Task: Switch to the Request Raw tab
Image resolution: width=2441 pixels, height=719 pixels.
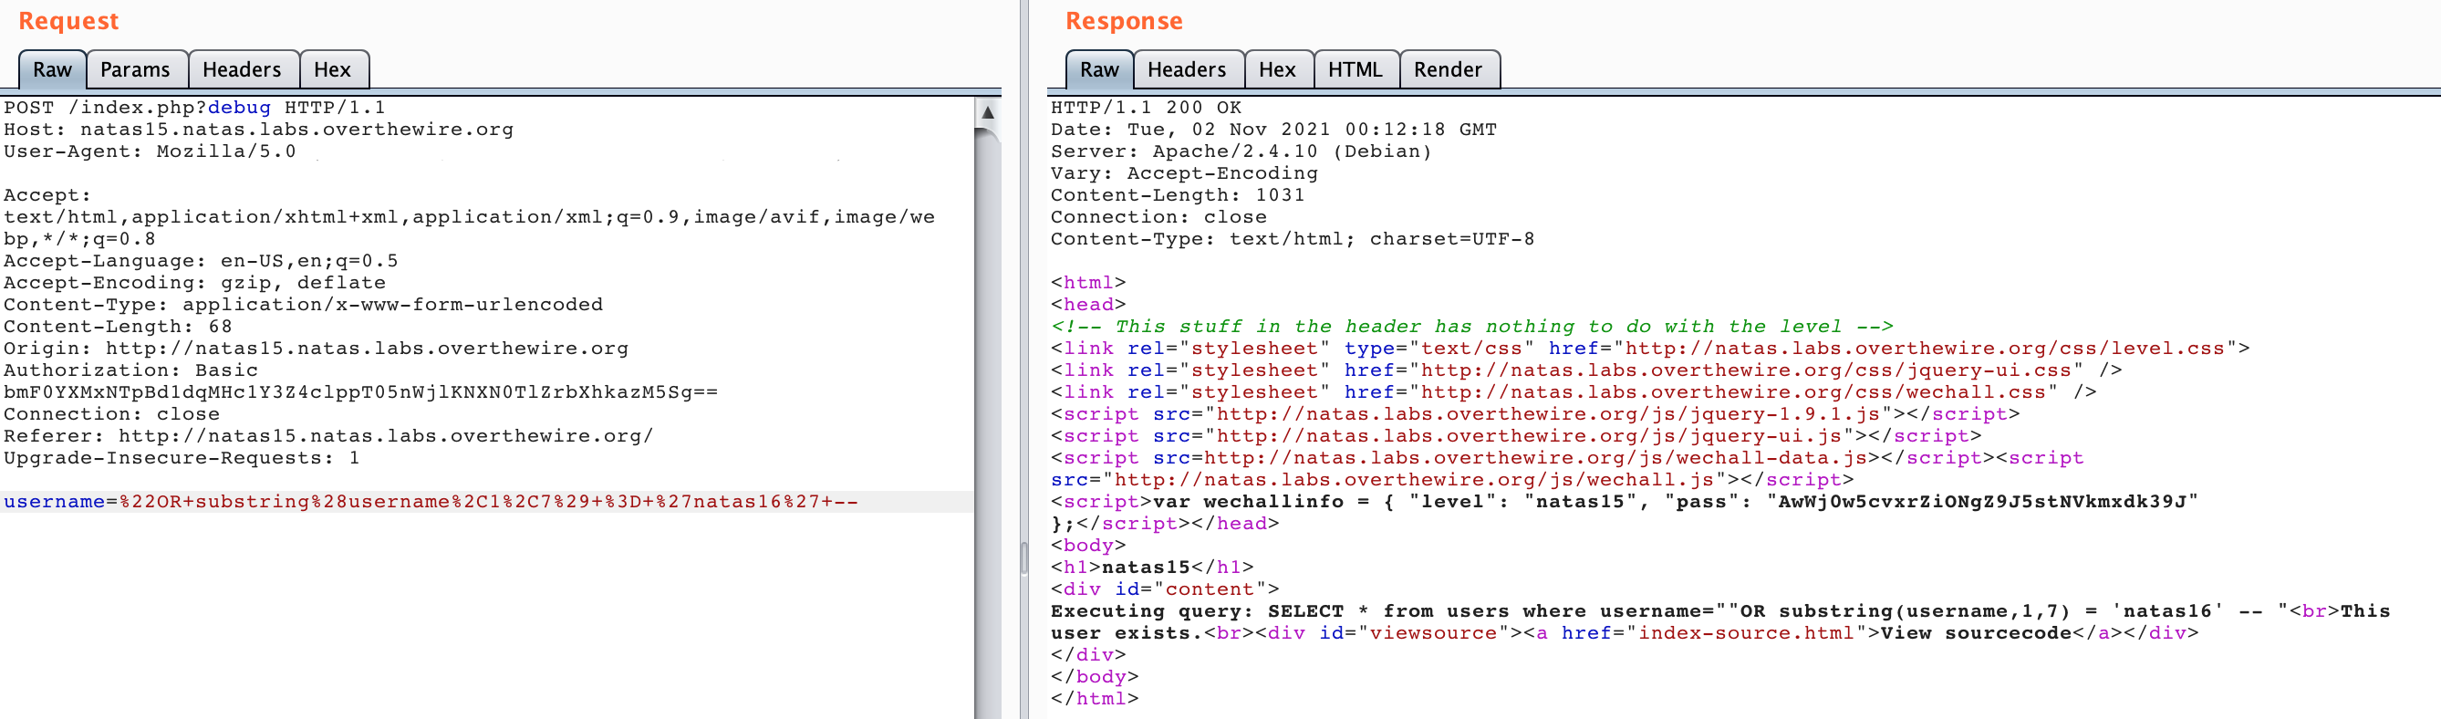Action: (x=52, y=69)
